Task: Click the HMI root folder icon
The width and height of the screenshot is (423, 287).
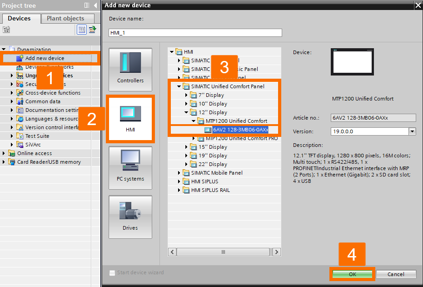Action: tap(179, 51)
